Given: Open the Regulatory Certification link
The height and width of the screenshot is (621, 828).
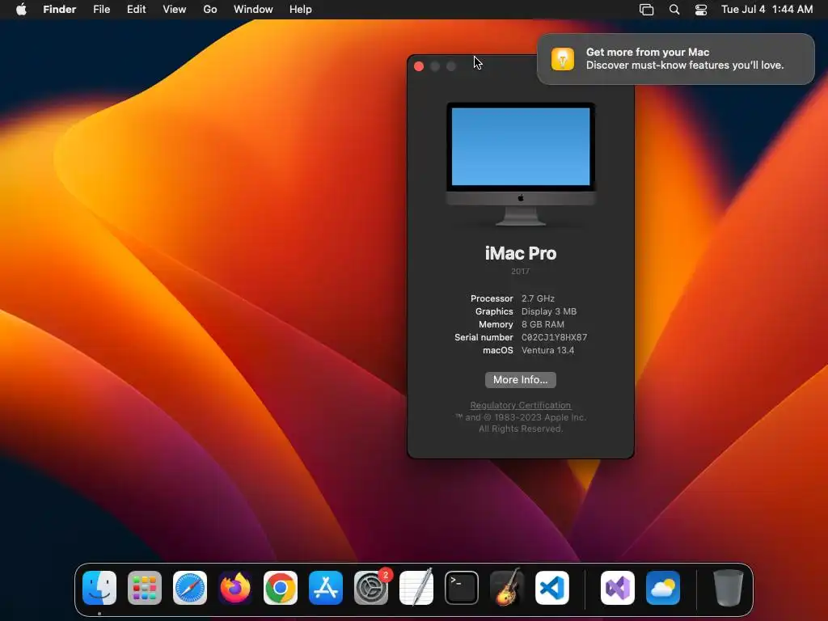Looking at the screenshot, I should tap(520, 405).
